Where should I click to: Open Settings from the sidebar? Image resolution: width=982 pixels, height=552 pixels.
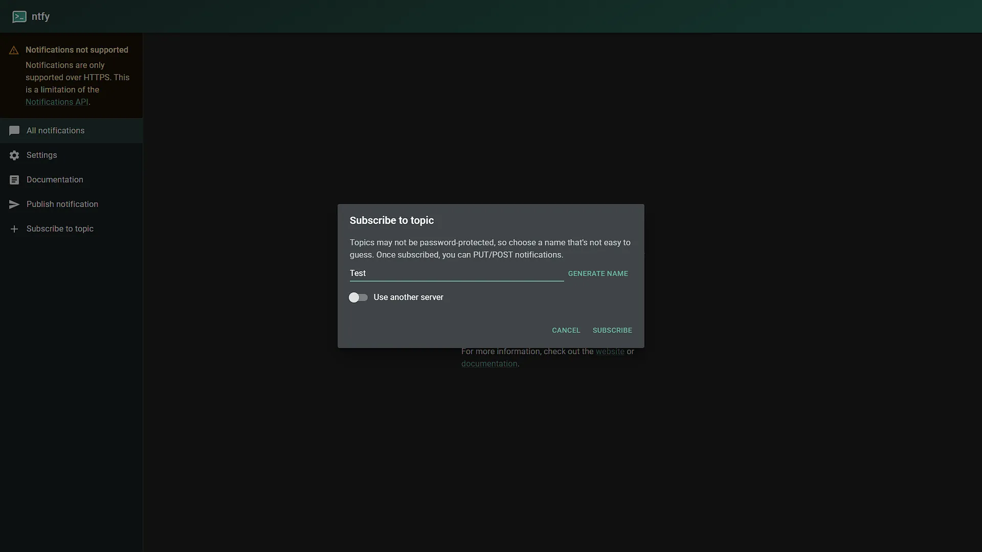pos(71,155)
